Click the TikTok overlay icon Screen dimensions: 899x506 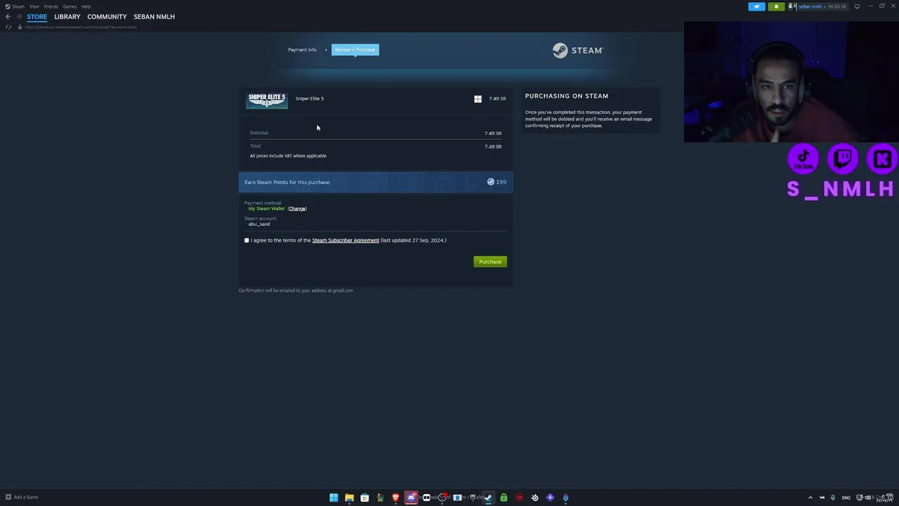pyautogui.click(x=803, y=158)
